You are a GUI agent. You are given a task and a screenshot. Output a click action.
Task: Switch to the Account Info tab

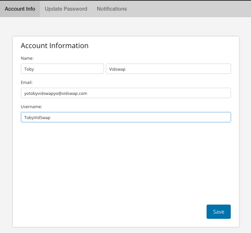[x=20, y=9]
